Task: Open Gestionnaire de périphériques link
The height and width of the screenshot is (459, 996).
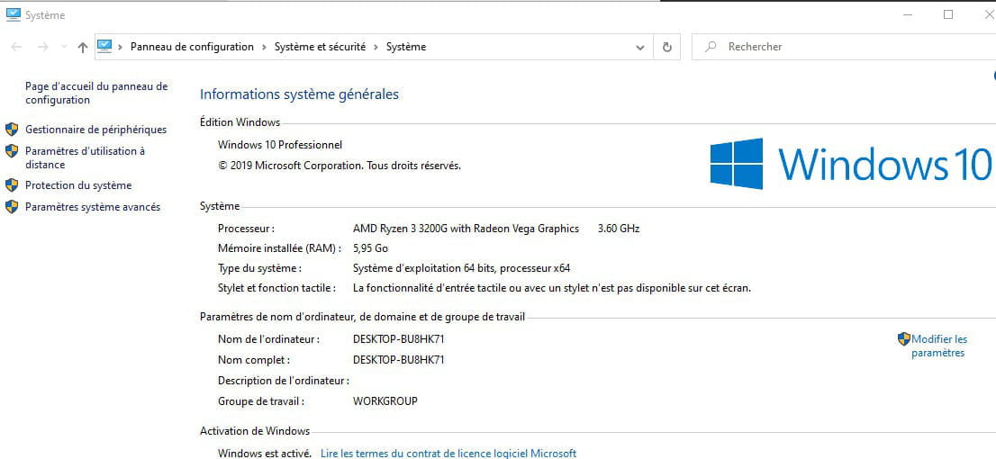Action: point(96,130)
